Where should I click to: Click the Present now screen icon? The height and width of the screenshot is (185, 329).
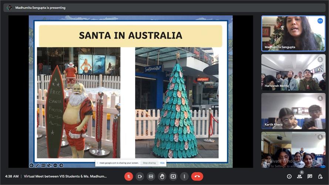pyautogui.click(x=173, y=176)
